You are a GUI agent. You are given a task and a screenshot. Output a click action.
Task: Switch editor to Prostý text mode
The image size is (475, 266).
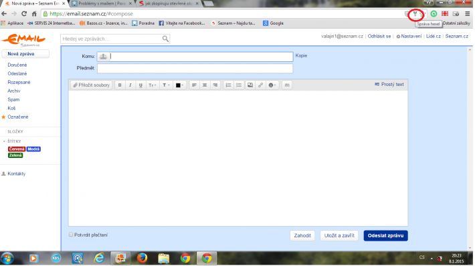(389, 84)
